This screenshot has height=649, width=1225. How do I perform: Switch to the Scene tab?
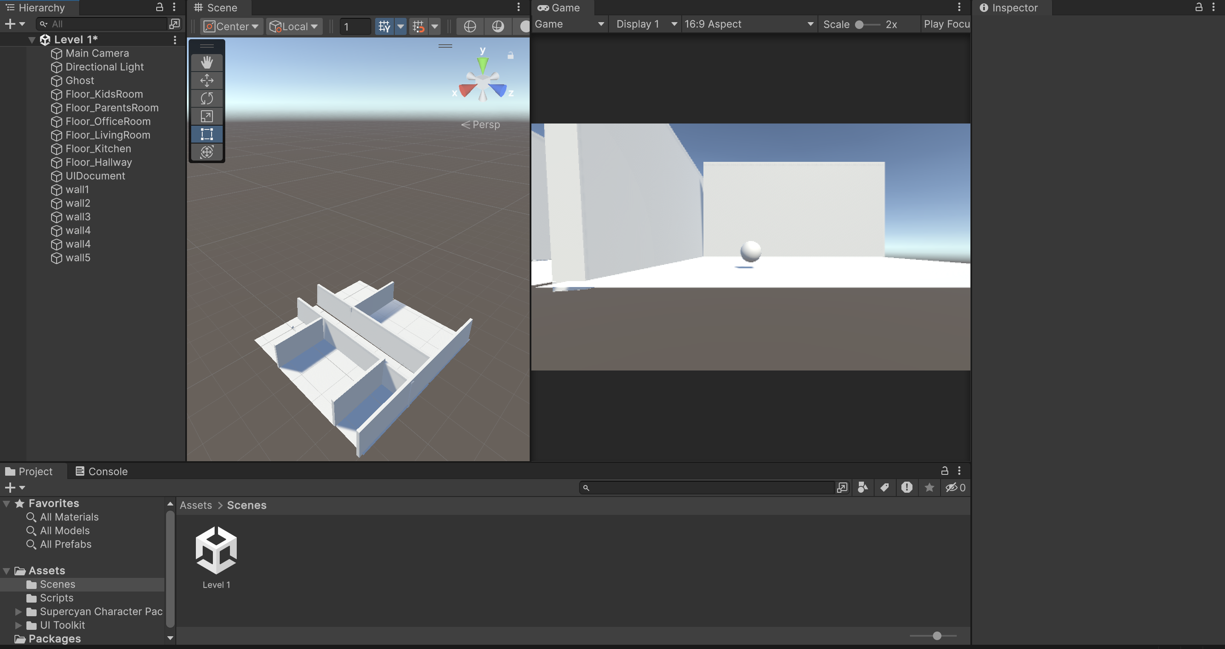pyautogui.click(x=216, y=8)
